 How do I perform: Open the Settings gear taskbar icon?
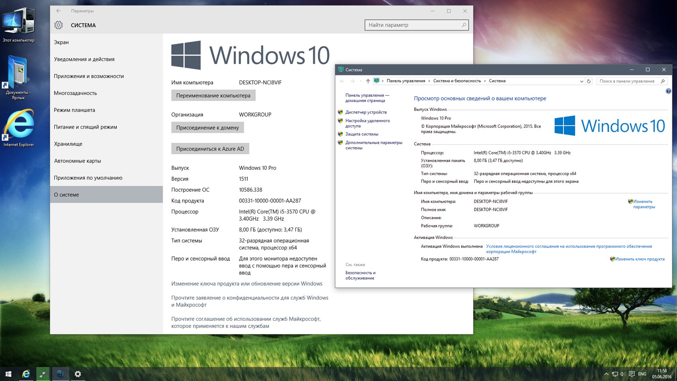[78, 374]
